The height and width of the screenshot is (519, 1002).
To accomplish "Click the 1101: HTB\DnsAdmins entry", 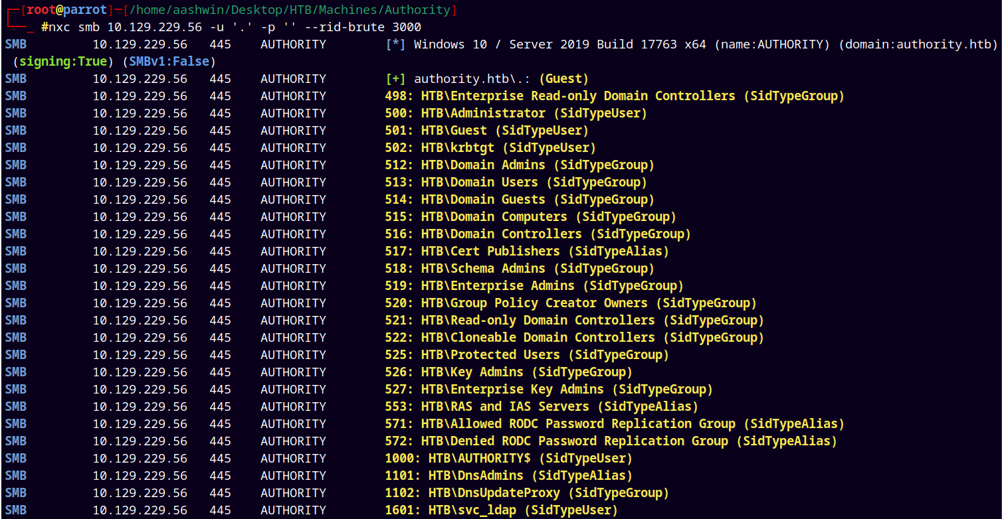I will (x=508, y=476).
